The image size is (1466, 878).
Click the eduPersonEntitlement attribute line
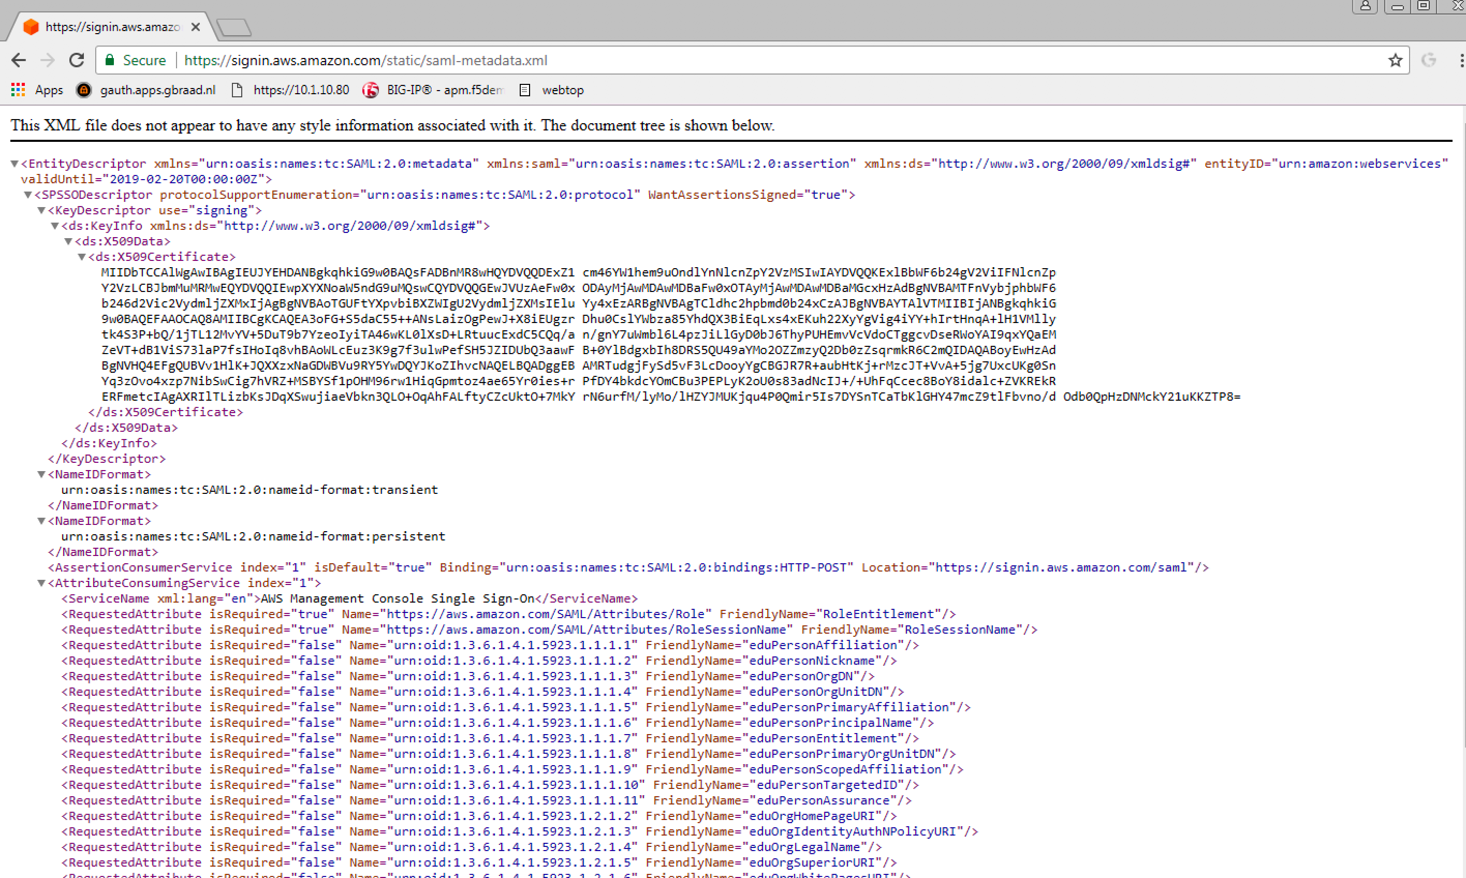[490, 738]
